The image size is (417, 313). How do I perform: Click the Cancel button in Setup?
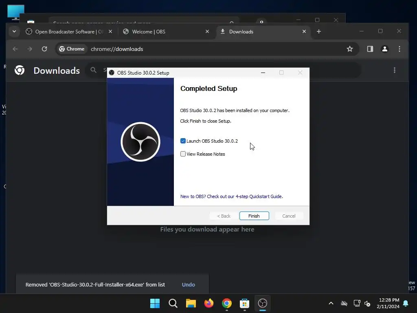289,216
